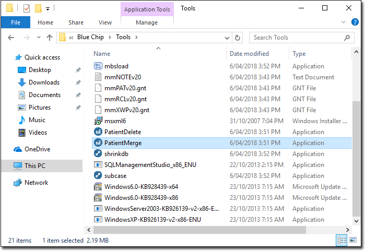
Task: Switch to the View ribbon tab
Action: 105,22
